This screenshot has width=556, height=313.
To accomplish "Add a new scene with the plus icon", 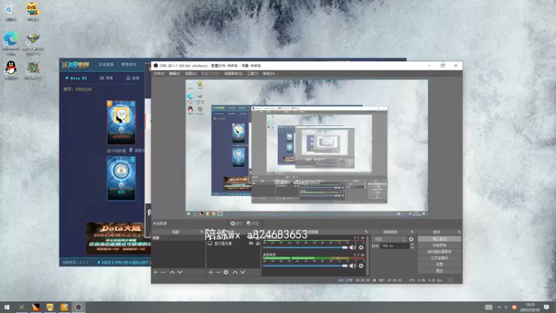I will coord(155,272).
